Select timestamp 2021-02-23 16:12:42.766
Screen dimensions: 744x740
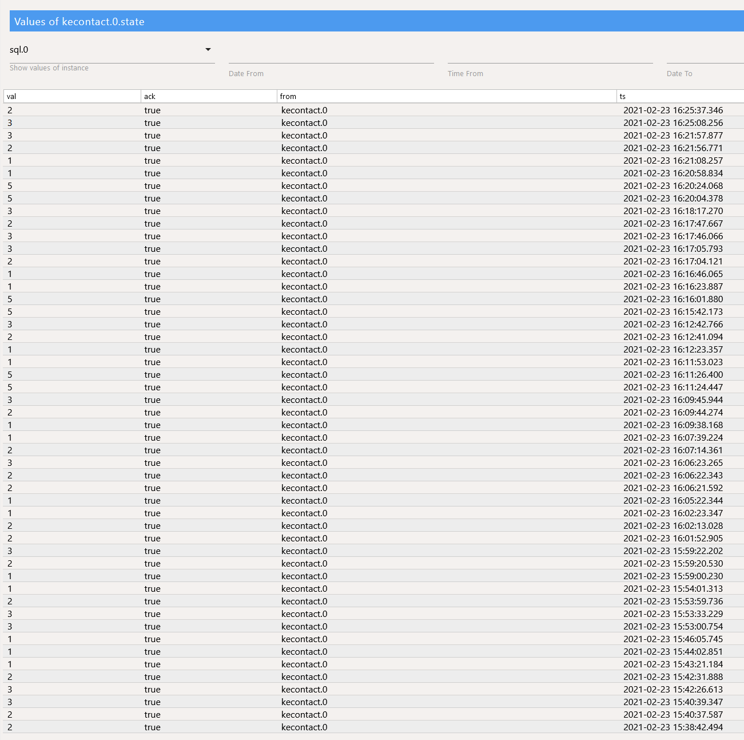[x=673, y=325]
